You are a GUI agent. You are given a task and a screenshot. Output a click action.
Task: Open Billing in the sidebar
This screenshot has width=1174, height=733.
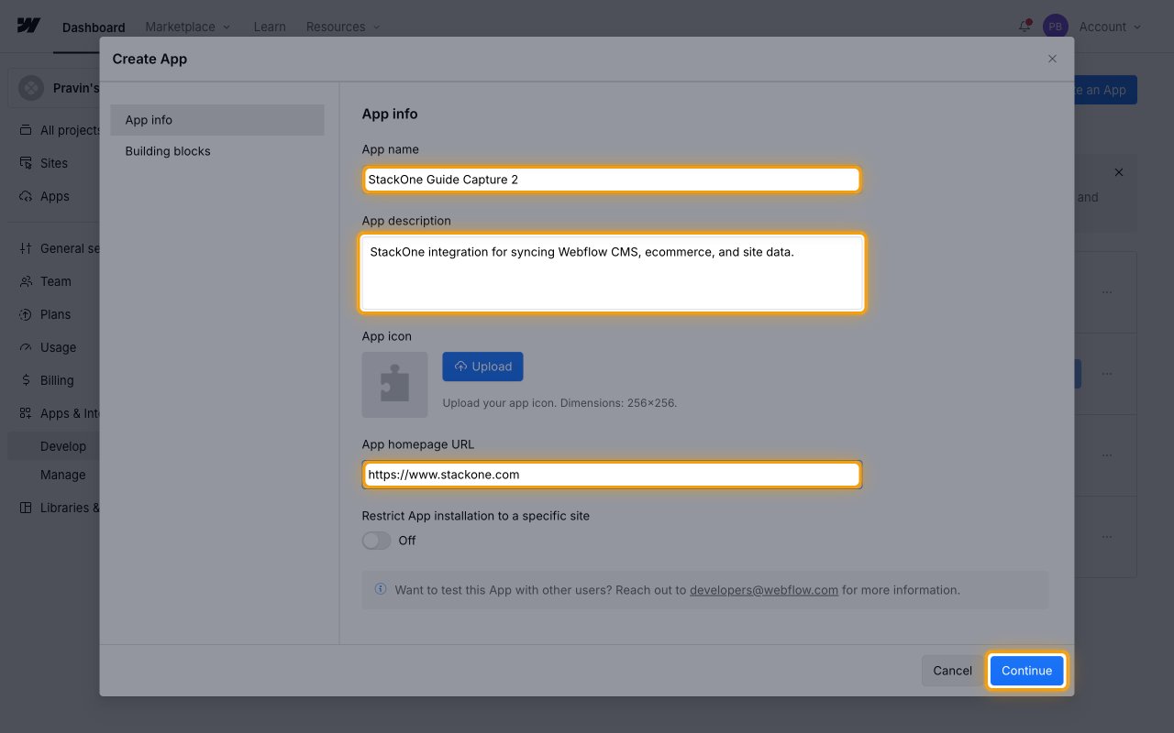click(x=57, y=380)
